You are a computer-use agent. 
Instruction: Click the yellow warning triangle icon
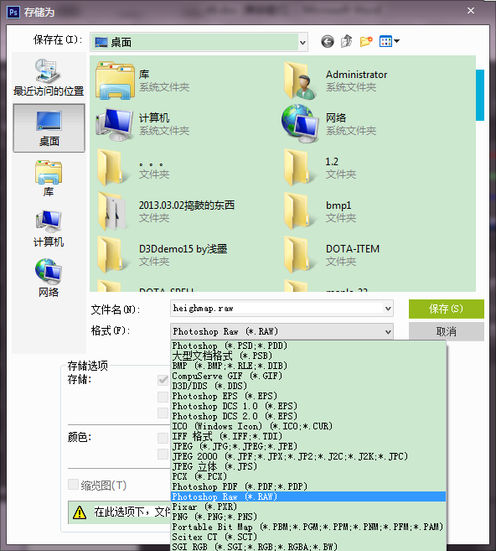[80, 512]
